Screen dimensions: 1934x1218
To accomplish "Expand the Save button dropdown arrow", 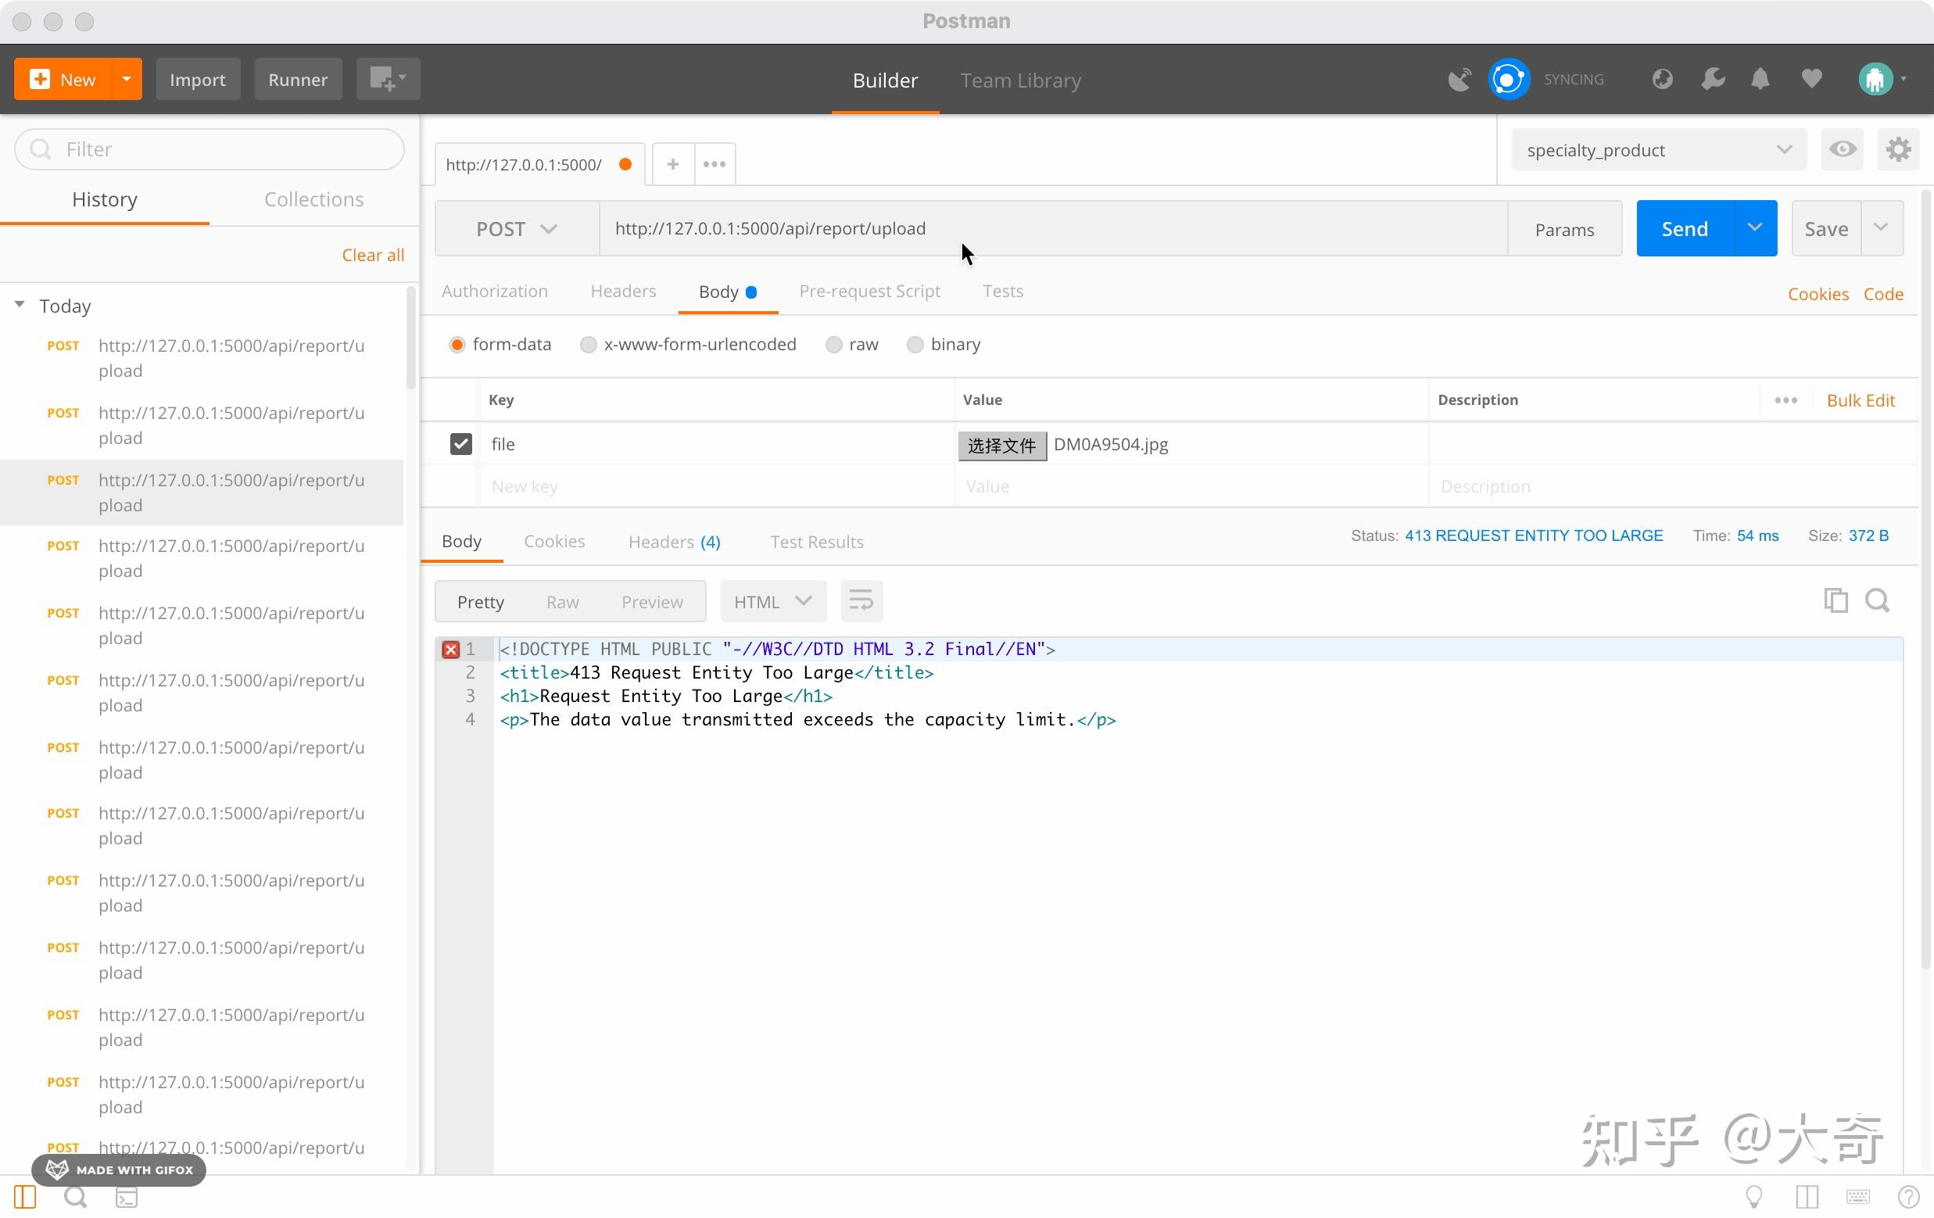I will pyautogui.click(x=1881, y=228).
